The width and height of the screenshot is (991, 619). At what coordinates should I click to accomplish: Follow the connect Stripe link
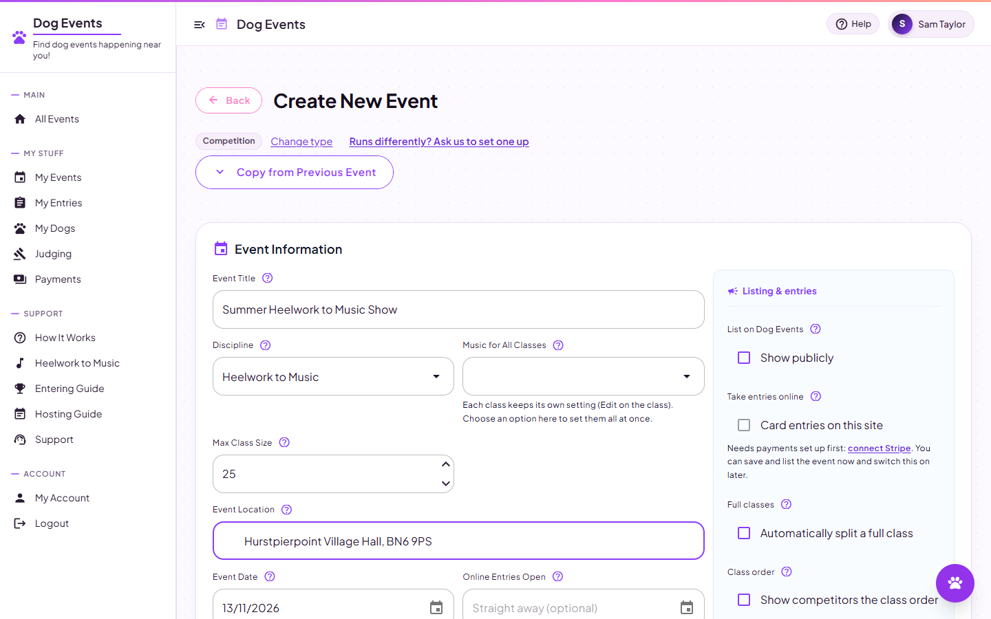(x=879, y=448)
